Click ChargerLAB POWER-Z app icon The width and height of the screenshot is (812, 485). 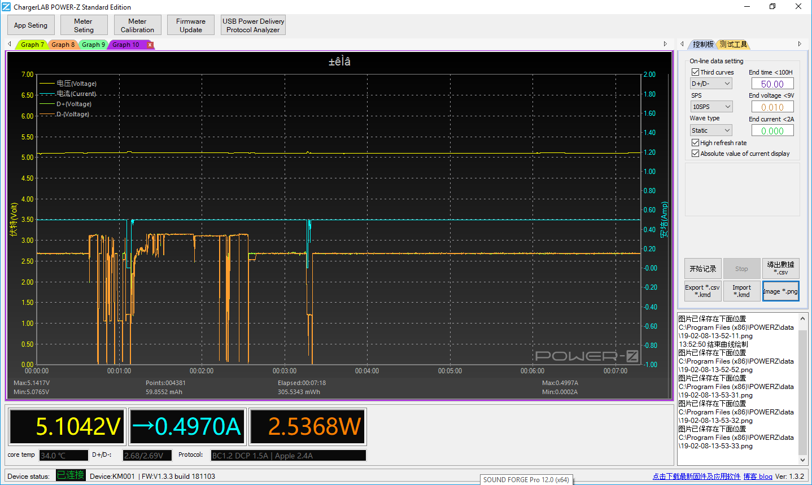coord(6,7)
